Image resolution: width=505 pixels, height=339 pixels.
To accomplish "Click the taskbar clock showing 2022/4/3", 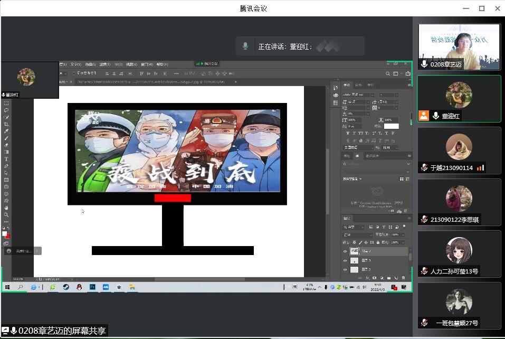I will pos(377,287).
